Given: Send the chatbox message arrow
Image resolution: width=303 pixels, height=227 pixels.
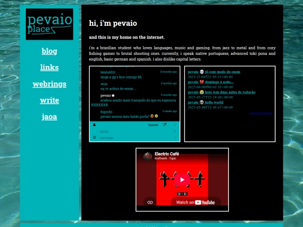Looking at the screenshot, I should pyautogui.click(x=176, y=137).
